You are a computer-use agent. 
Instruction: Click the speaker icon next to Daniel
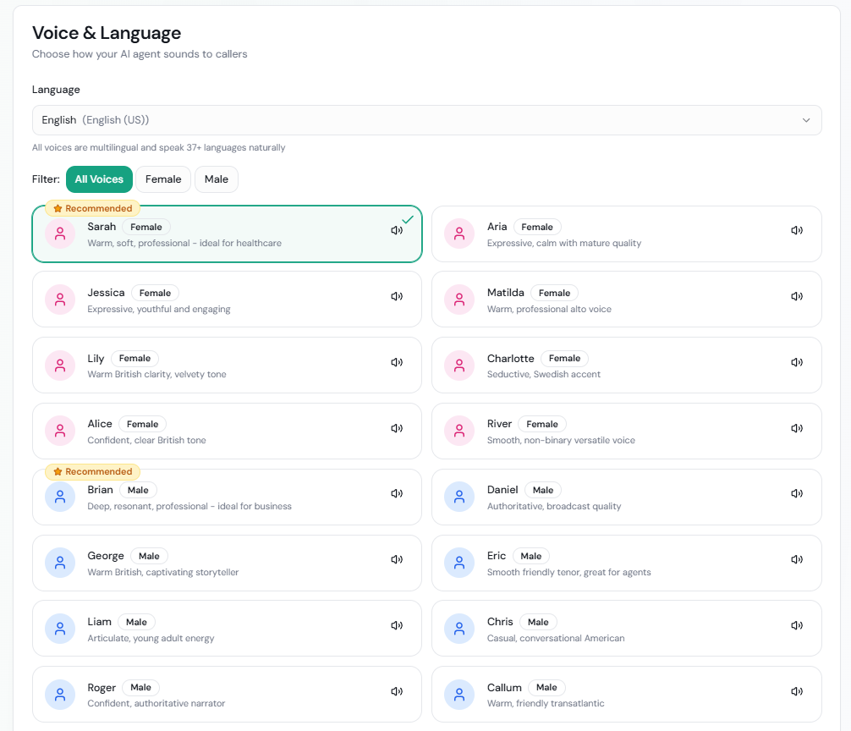(x=796, y=493)
